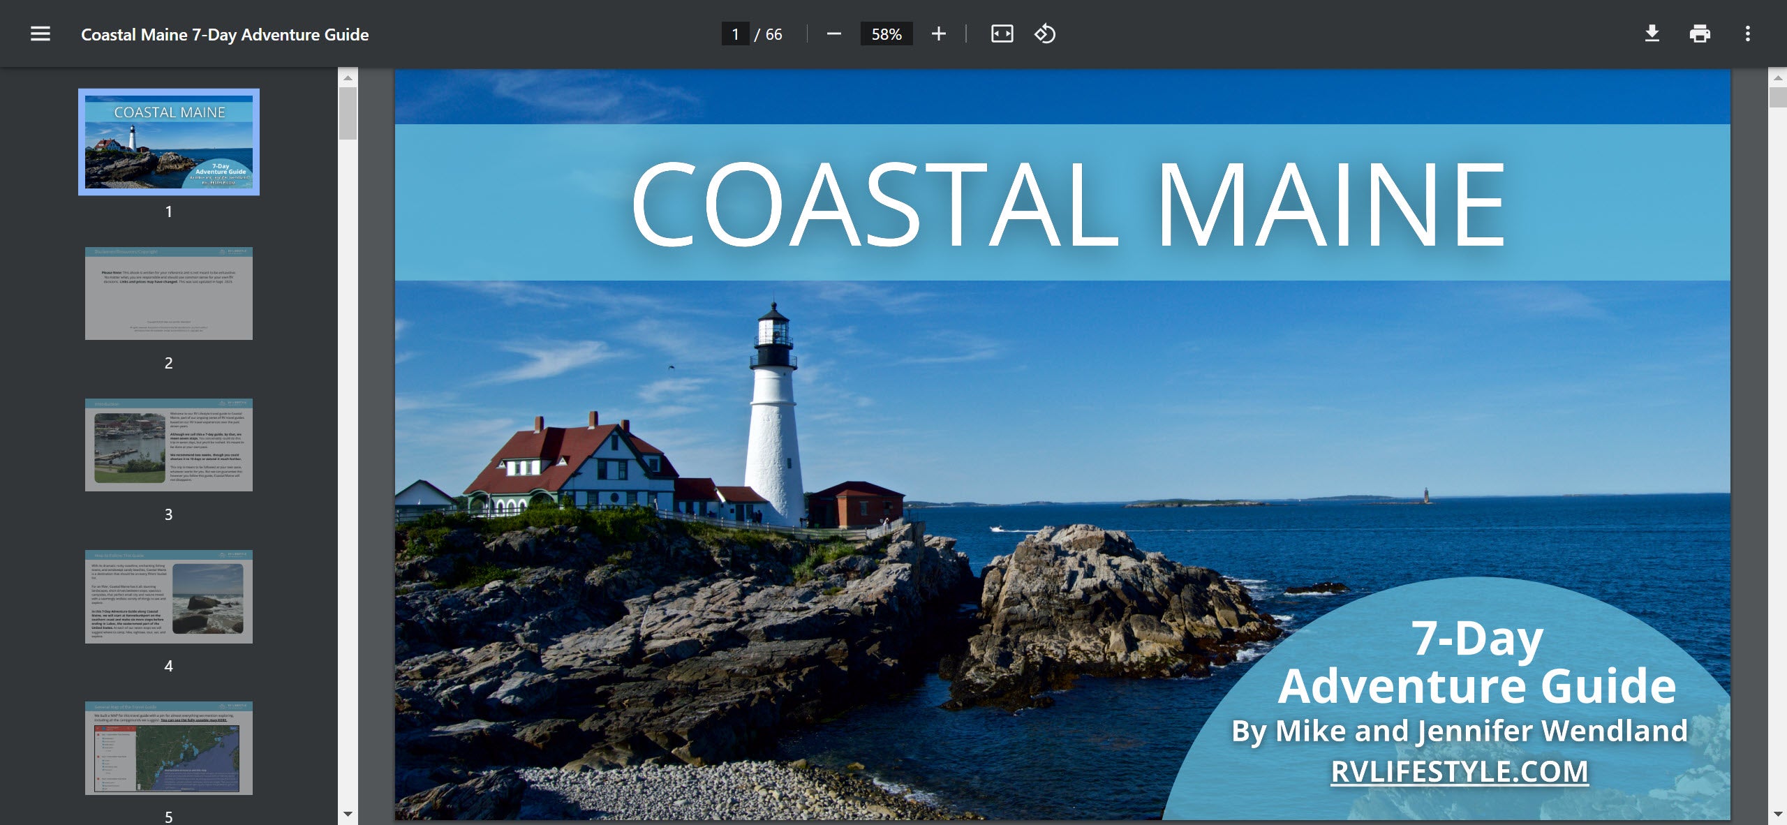
Task: Open the print dialog
Action: [1701, 34]
